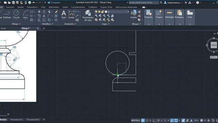Select the Polilínea drawing tool
218x123 pixels.
[7, 14]
